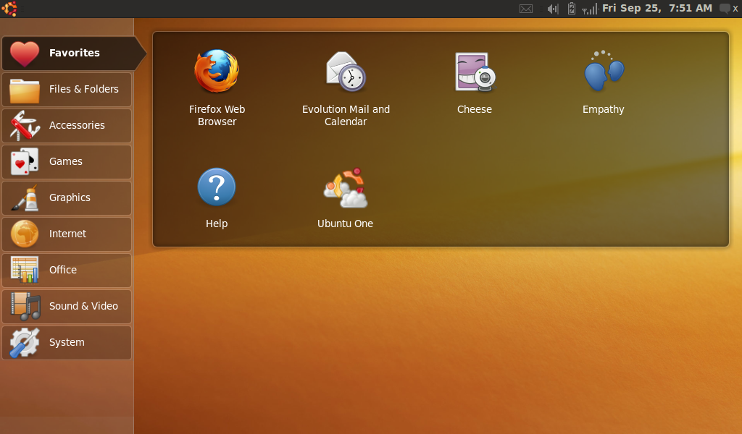Open the Office category
This screenshot has width=742, height=434.
pyautogui.click(x=67, y=270)
